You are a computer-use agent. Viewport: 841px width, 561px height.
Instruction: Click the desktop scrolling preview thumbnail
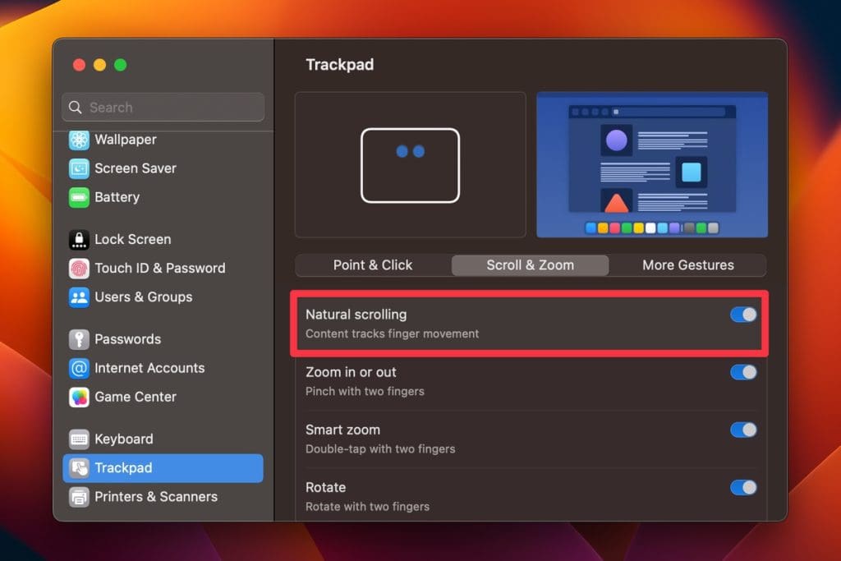[x=652, y=164]
